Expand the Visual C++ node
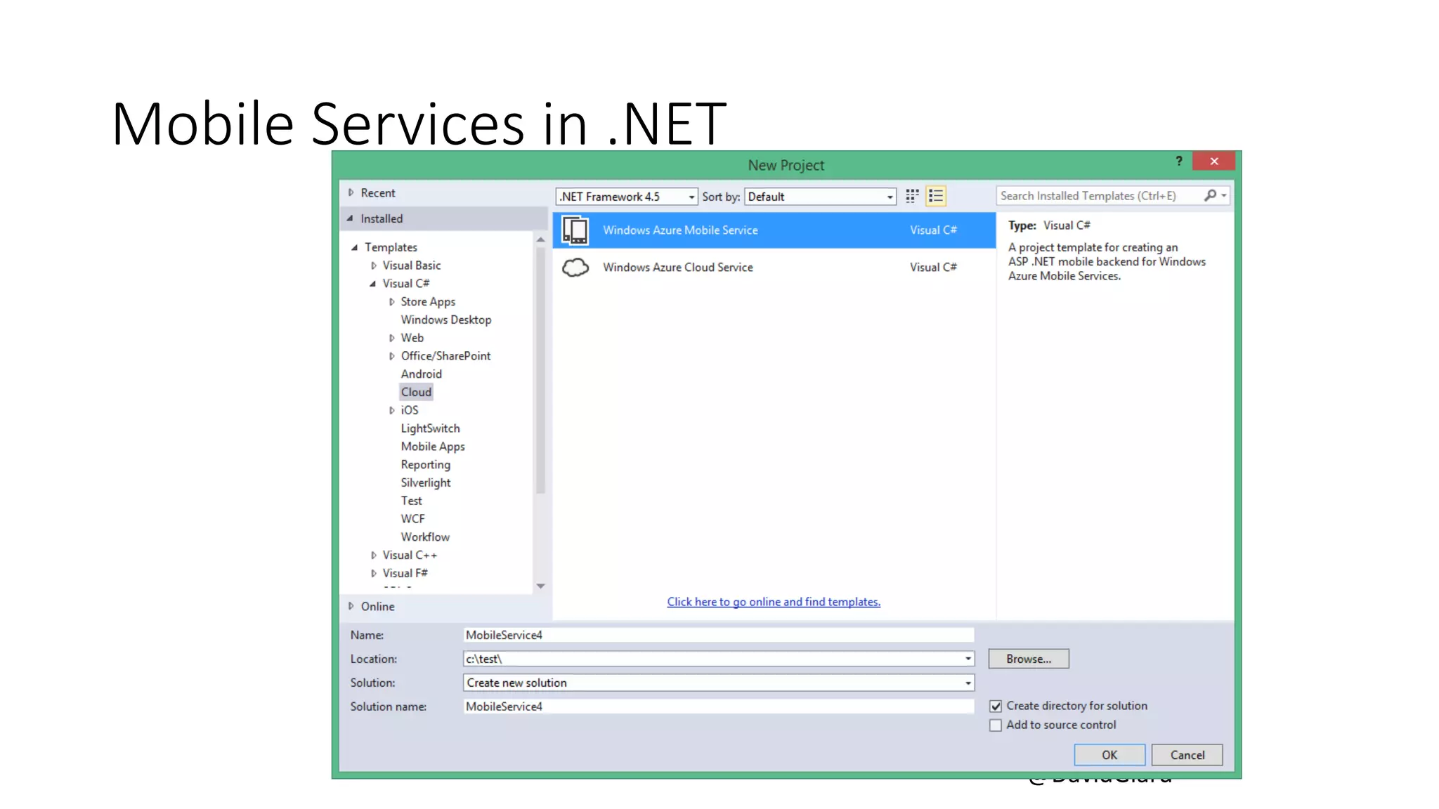The width and height of the screenshot is (1439, 809). pos(374,555)
